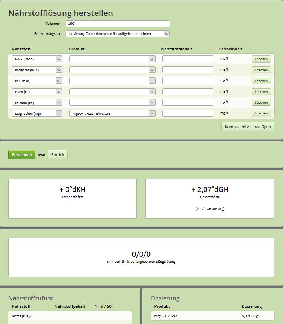Click the Nährstoffgehalt field for Nitrat
Viewport: 283px width, 324px height.
[x=188, y=59]
